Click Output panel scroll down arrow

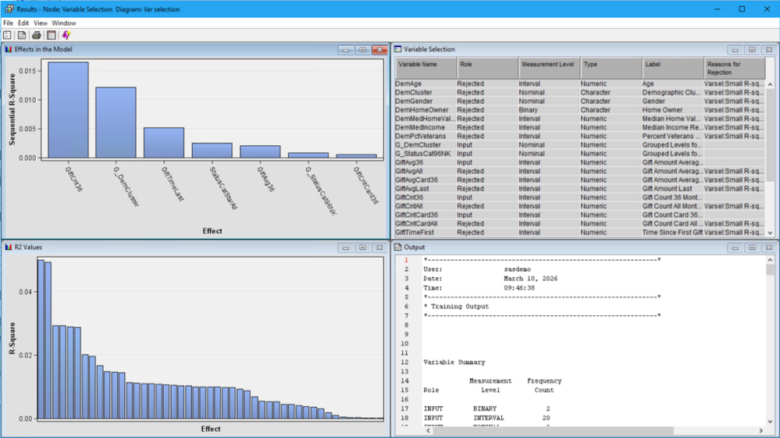770,422
